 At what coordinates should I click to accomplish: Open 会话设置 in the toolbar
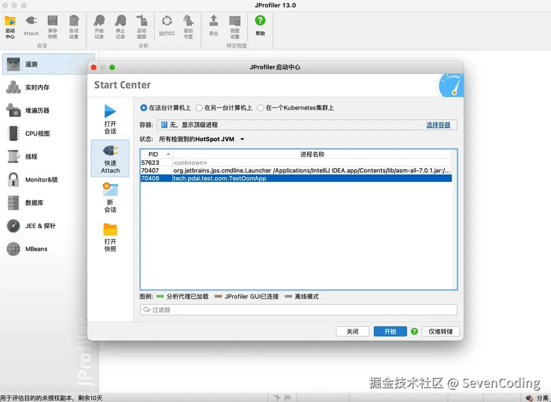(74, 27)
